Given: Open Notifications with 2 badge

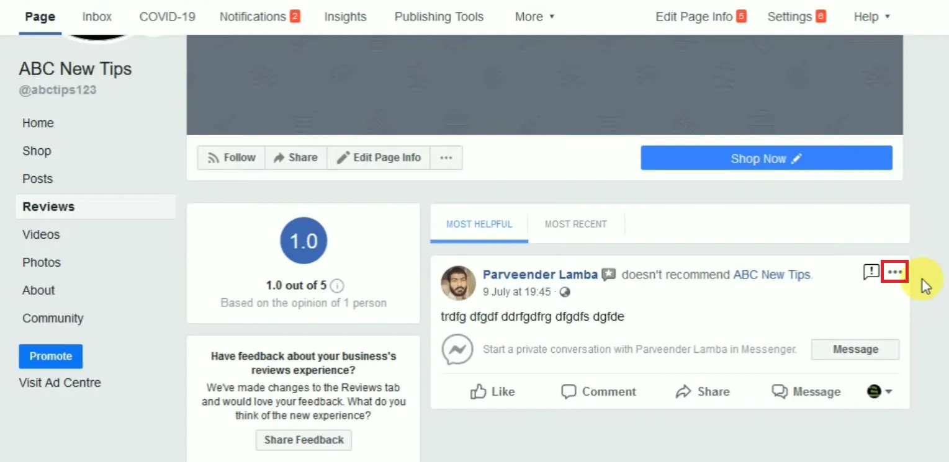Looking at the screenshot, I should 259,17.
